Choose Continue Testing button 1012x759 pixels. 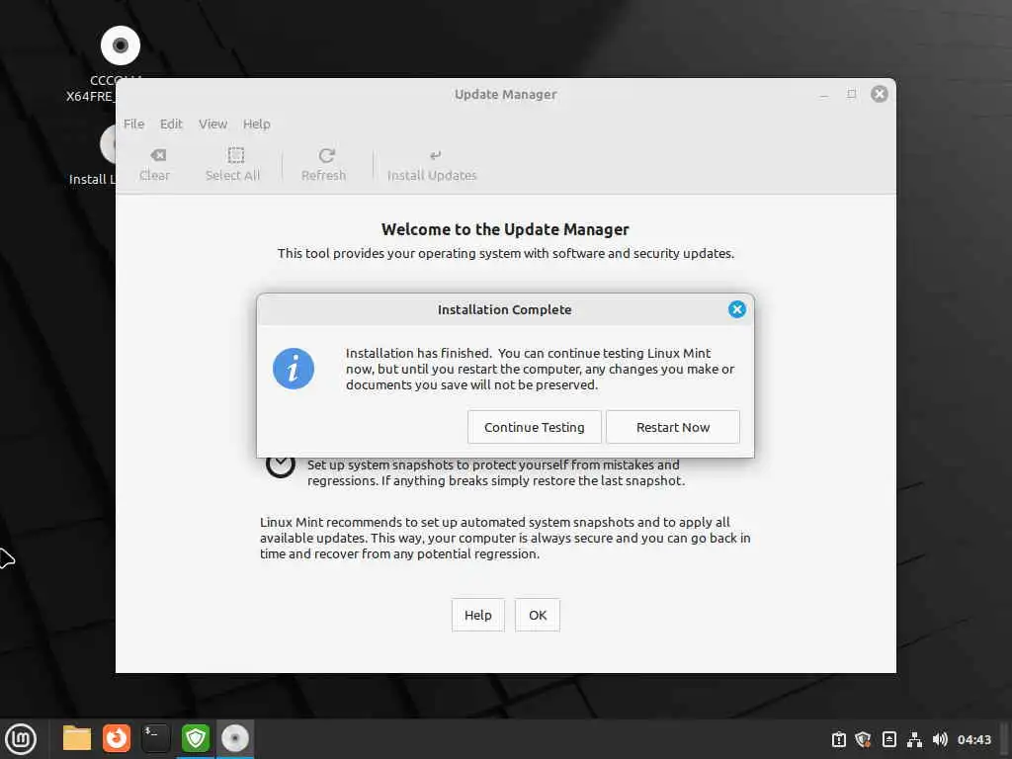tap(534, 427)
